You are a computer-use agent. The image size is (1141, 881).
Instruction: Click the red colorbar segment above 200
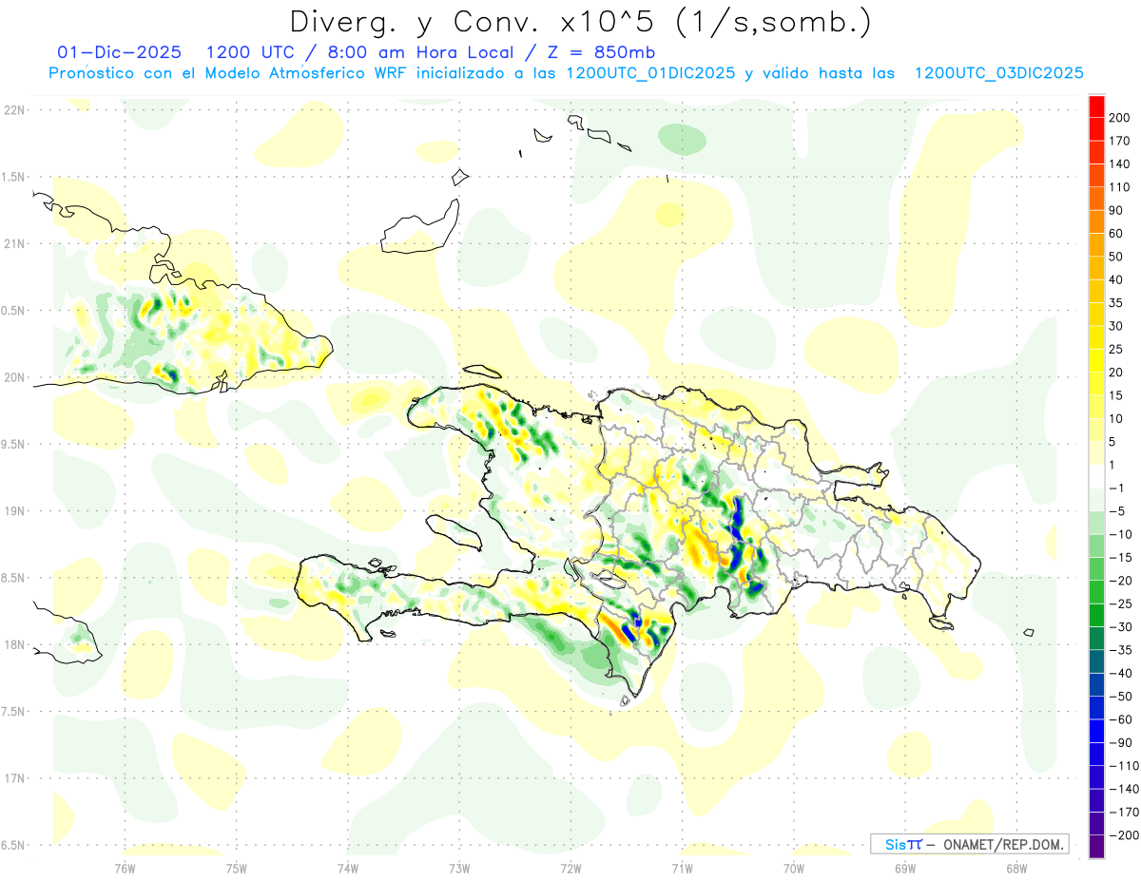[1096, 106]
